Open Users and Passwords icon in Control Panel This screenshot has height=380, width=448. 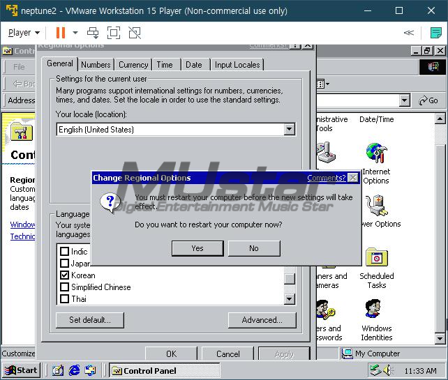pos(325,310)
